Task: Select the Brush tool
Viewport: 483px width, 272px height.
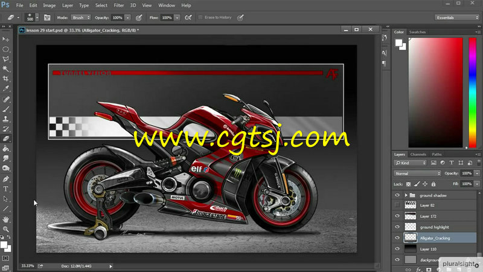Action: (x=5, y=109)
